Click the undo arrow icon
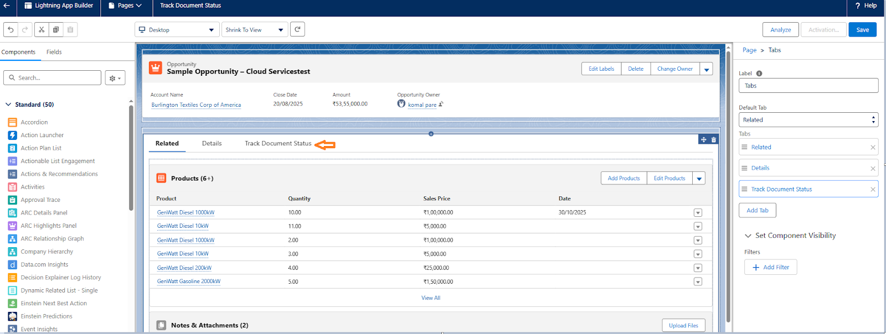Screen dimensions: 886x334 pos(11,30)
